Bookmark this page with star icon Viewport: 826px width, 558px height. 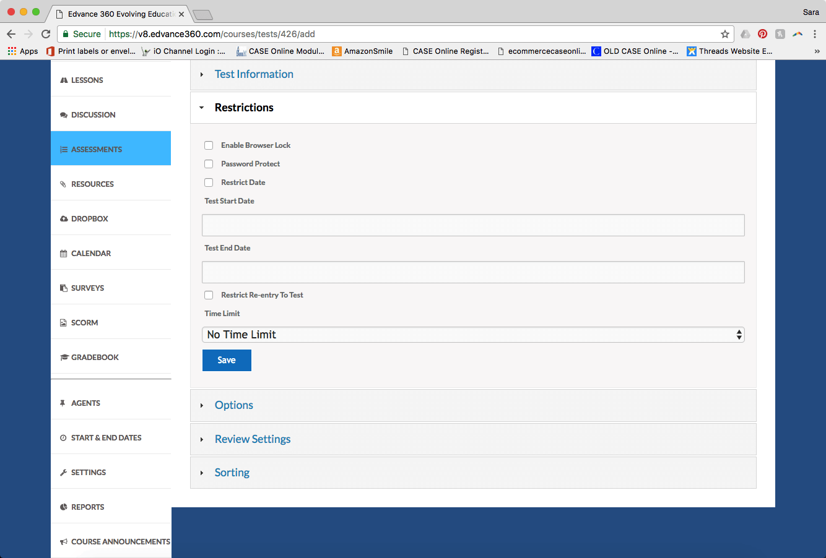point(724,34)
